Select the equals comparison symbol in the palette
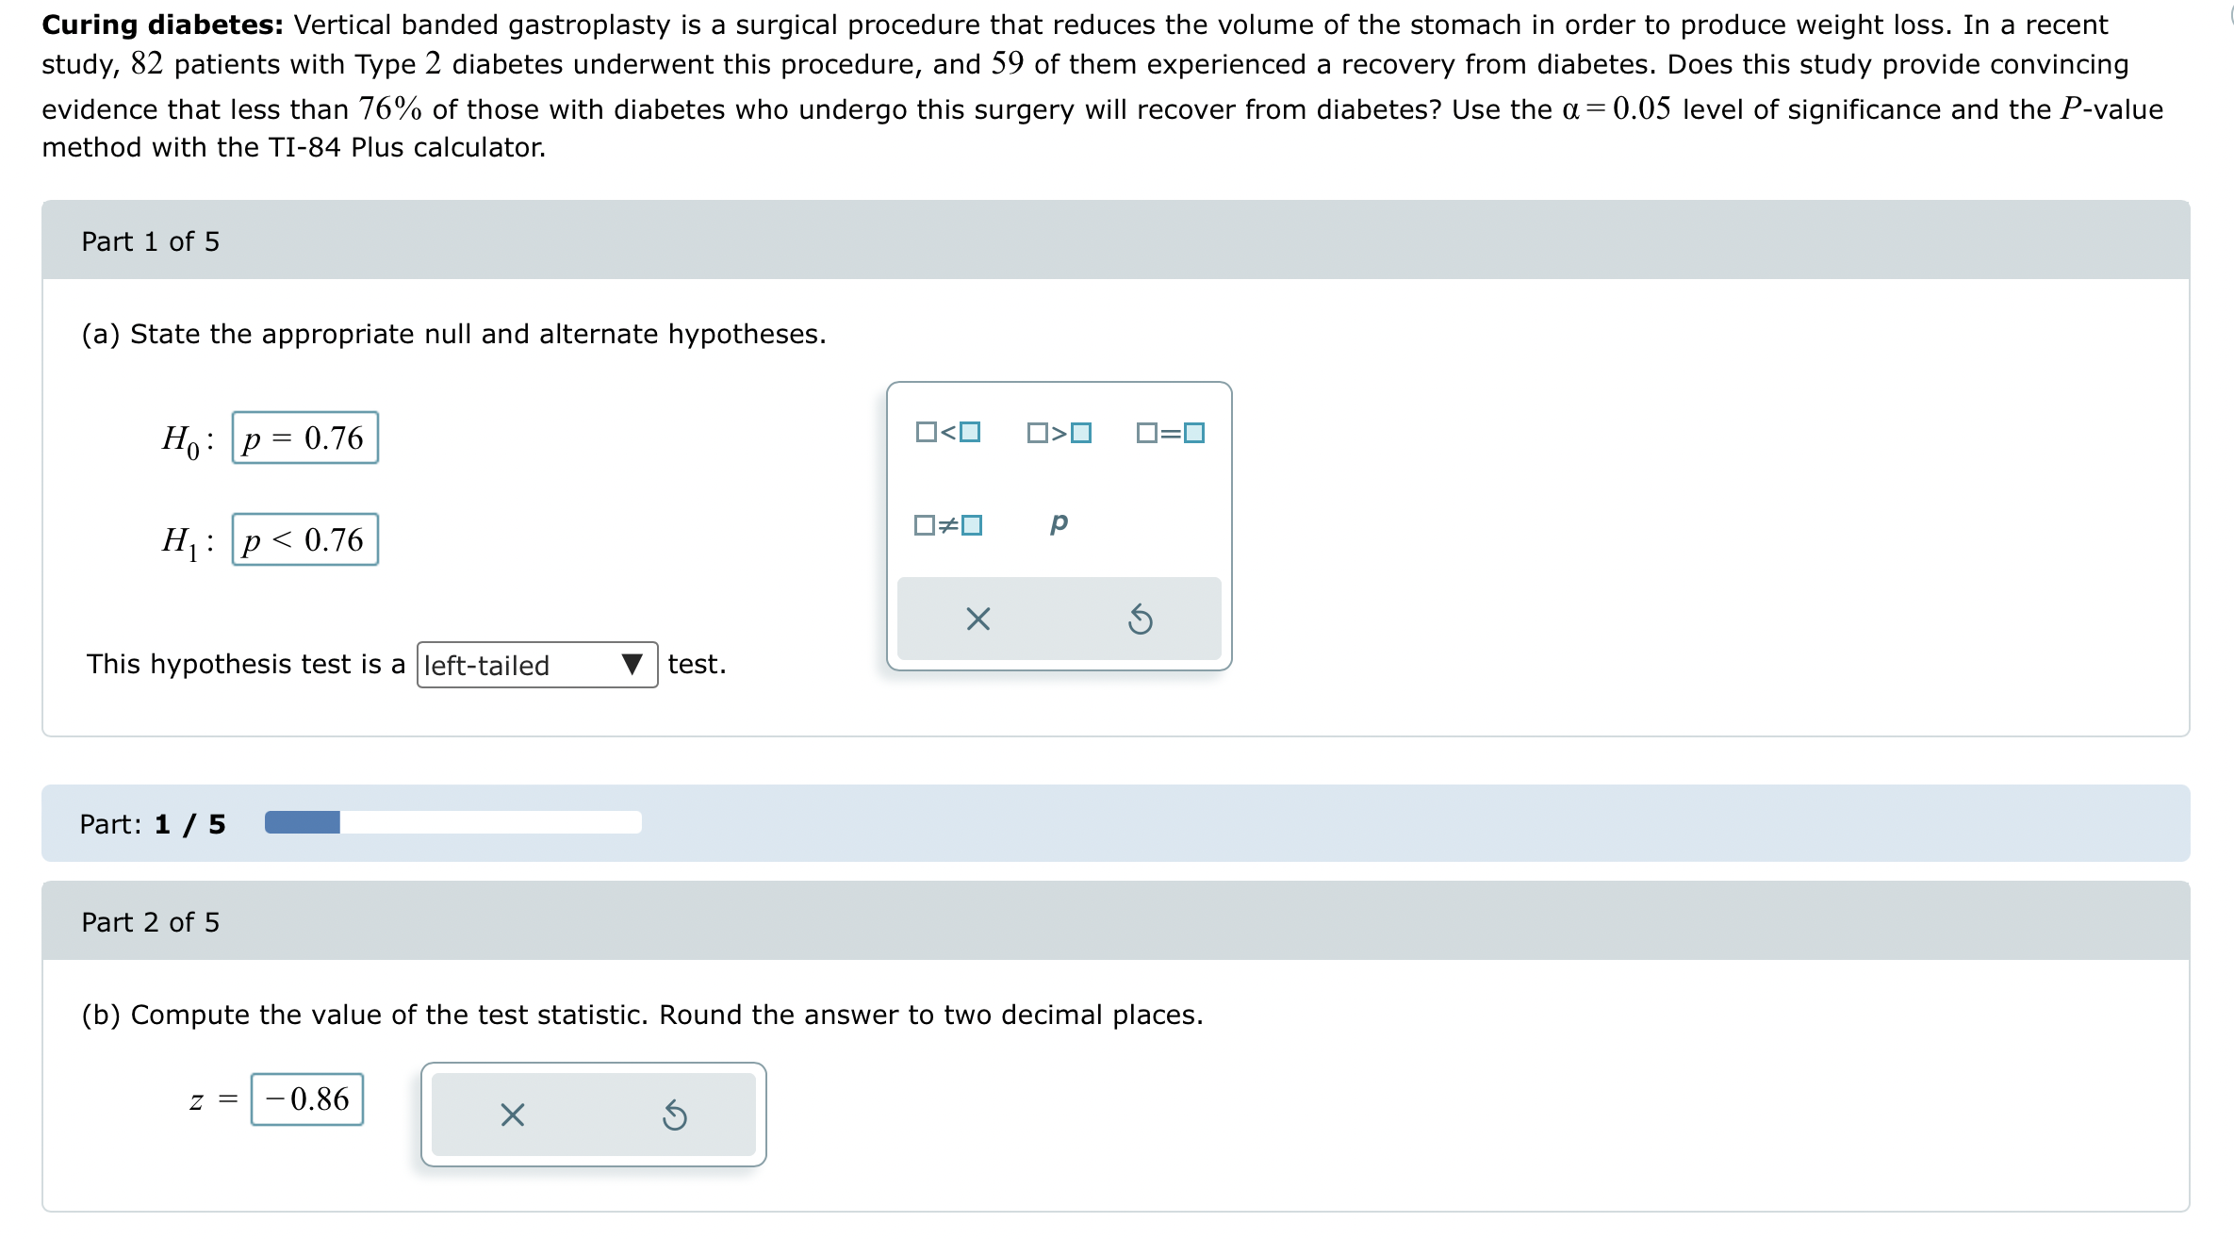 tap(1169, 432)
